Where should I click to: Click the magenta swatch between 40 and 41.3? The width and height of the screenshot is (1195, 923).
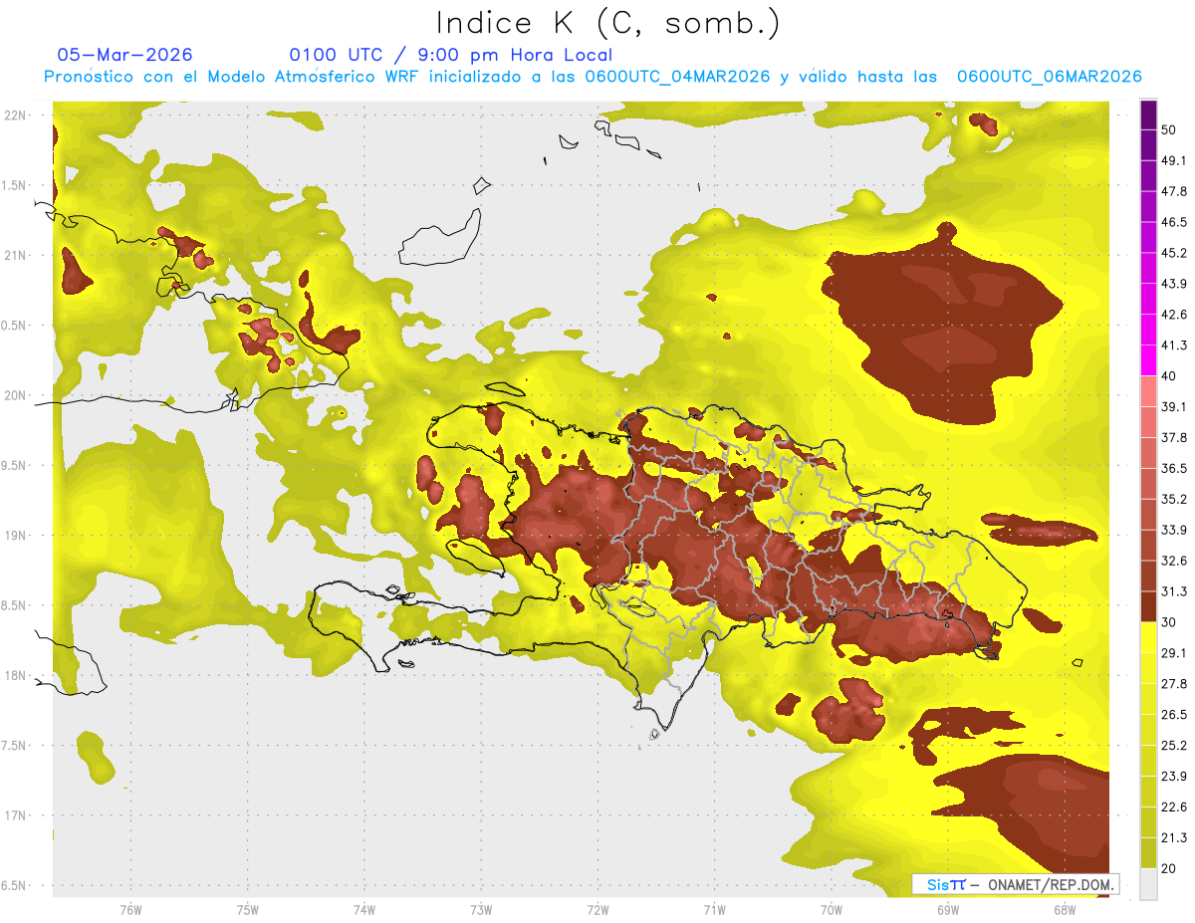click(x=1148, y=360)
